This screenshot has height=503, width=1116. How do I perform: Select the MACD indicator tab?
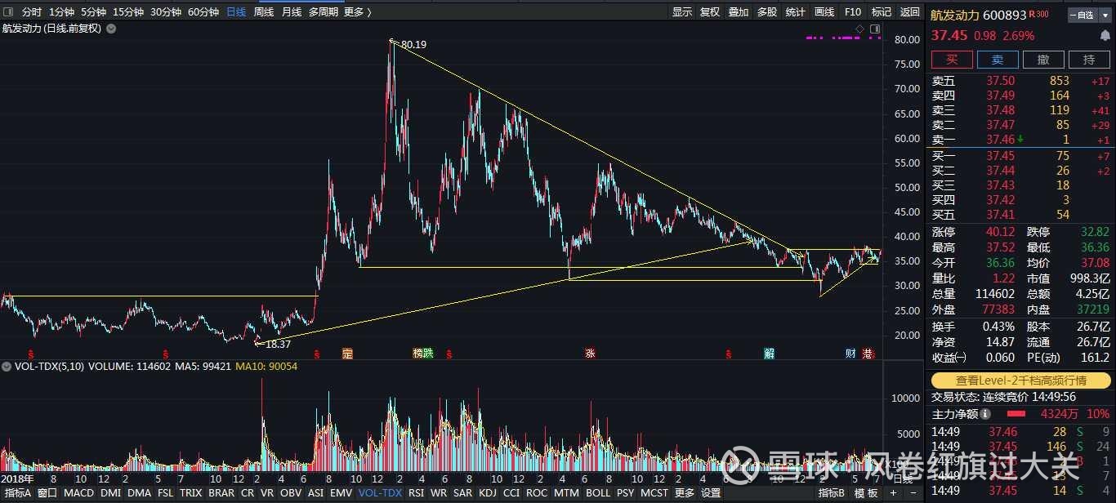pos(78,493)
